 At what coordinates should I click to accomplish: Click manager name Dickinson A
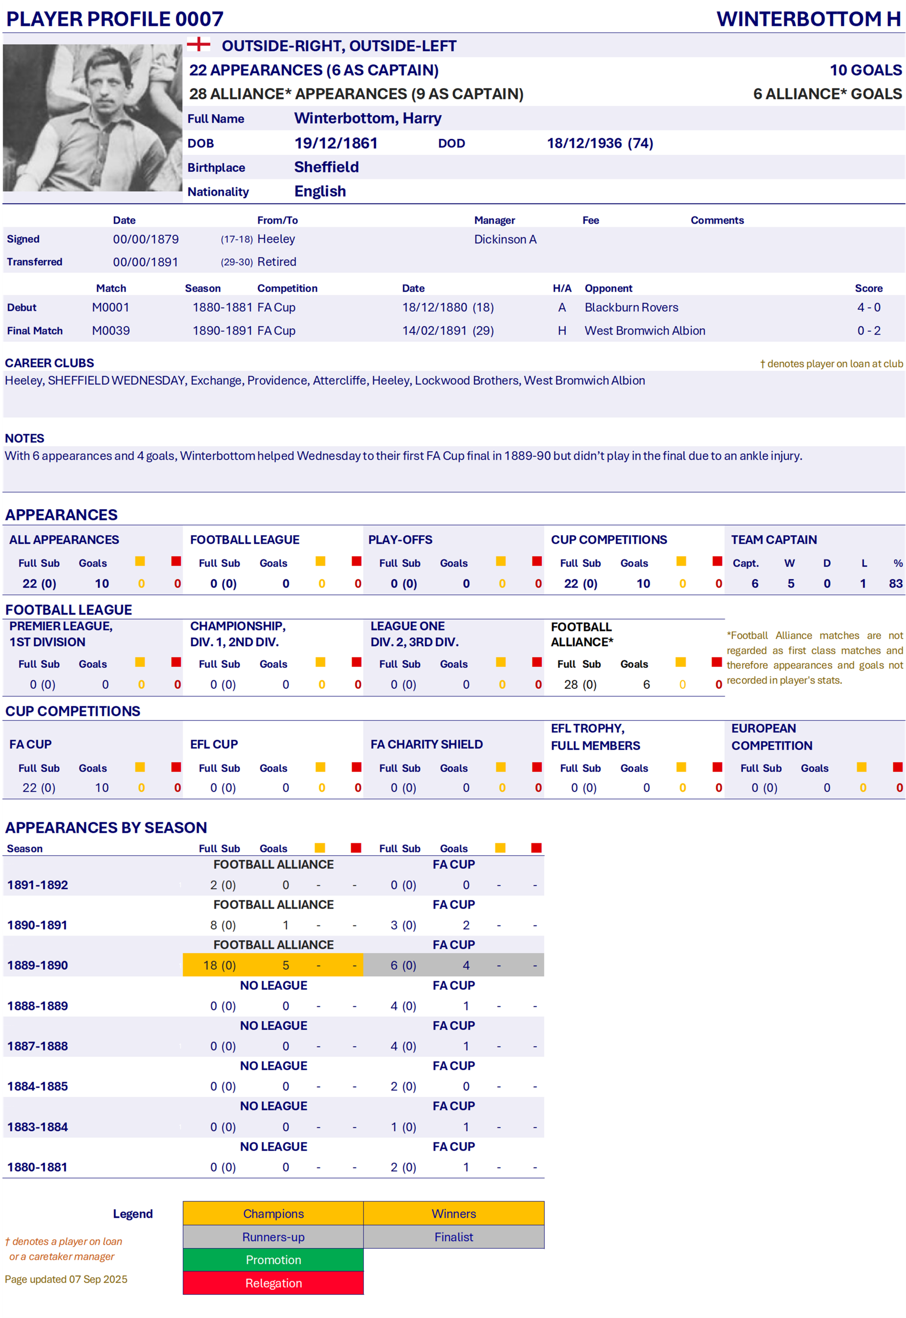pos(505,240)
